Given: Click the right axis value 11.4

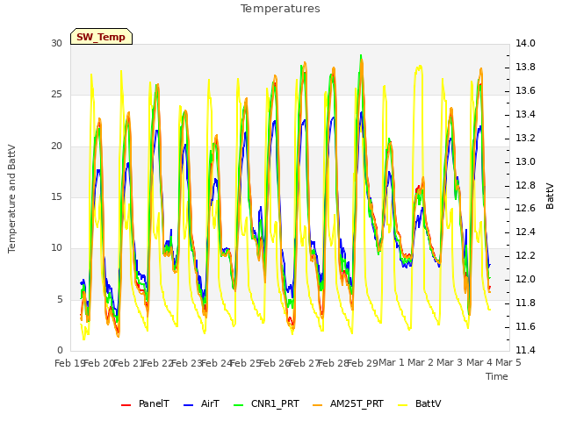Looking at the screenshot, I should tap(525, 350).
